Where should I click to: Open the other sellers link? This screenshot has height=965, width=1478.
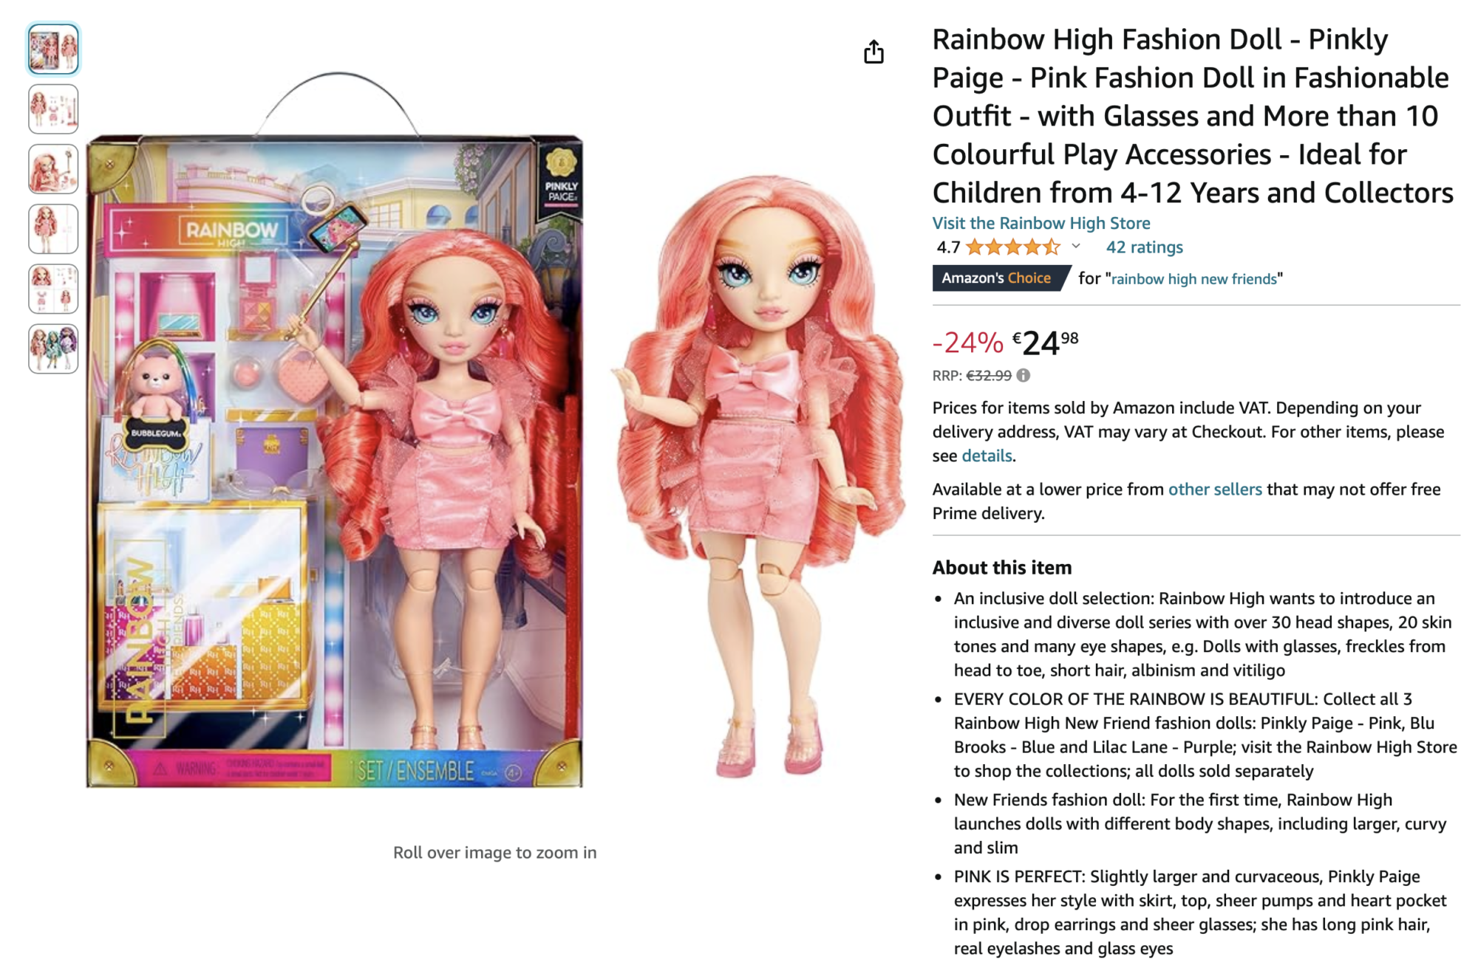pyautogui.click(x=1214, y=489)
